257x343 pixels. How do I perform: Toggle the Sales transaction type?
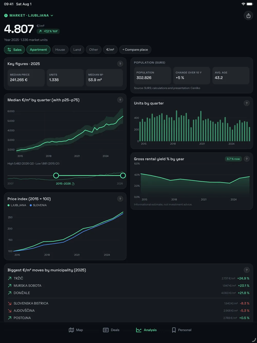click(x=14, y=50)
